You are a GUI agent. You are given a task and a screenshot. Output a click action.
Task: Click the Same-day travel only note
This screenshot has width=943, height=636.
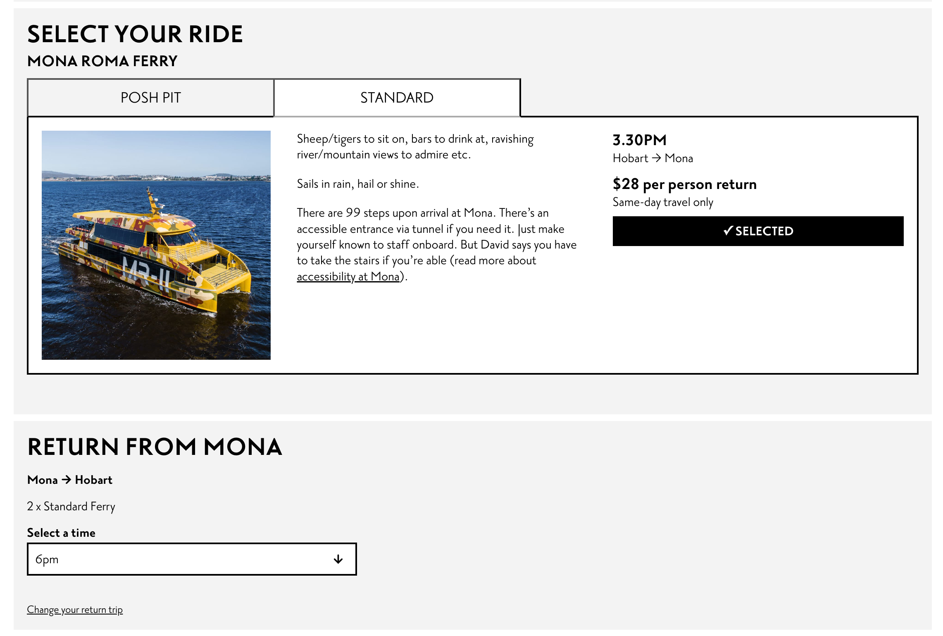point(663,202)
